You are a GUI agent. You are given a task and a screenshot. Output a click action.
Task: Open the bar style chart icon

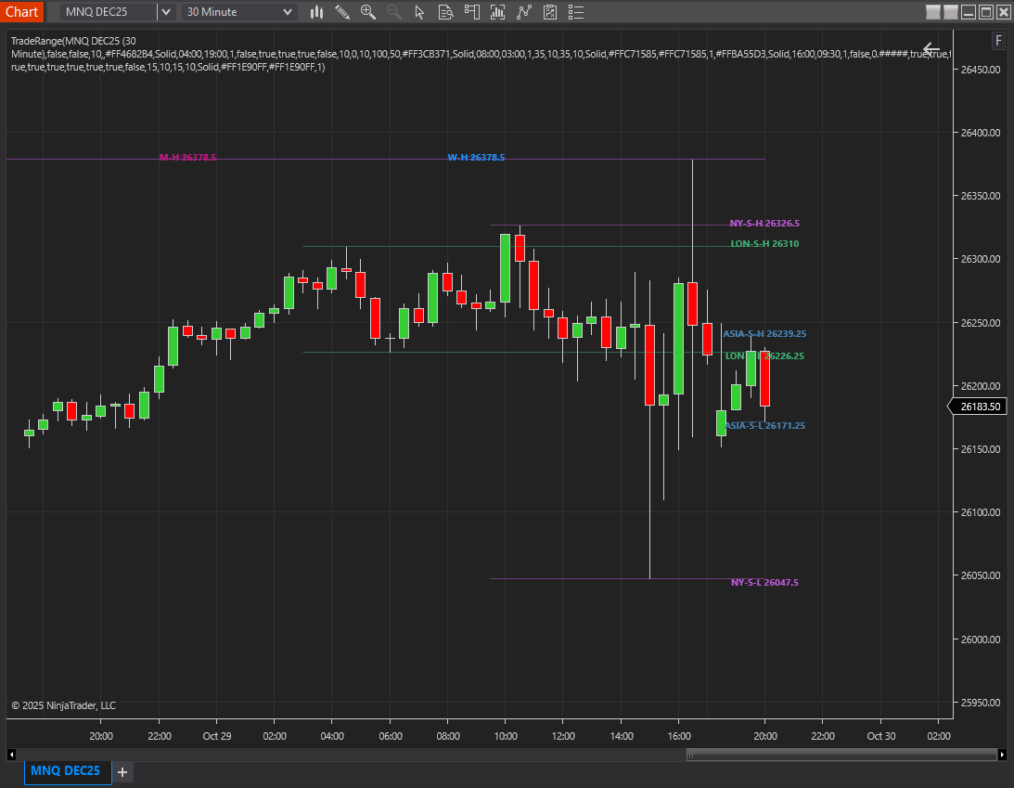[317, 12]
